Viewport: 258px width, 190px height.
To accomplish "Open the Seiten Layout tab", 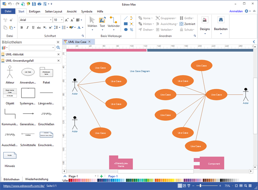I will click(x=54, y=11).
